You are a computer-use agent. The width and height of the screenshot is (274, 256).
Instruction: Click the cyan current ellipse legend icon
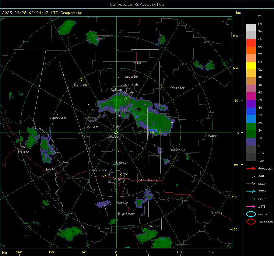[251, 214]
